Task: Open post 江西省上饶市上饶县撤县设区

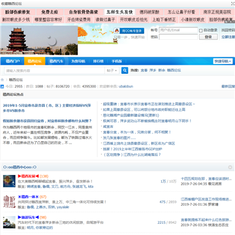Action: (139, 144)
